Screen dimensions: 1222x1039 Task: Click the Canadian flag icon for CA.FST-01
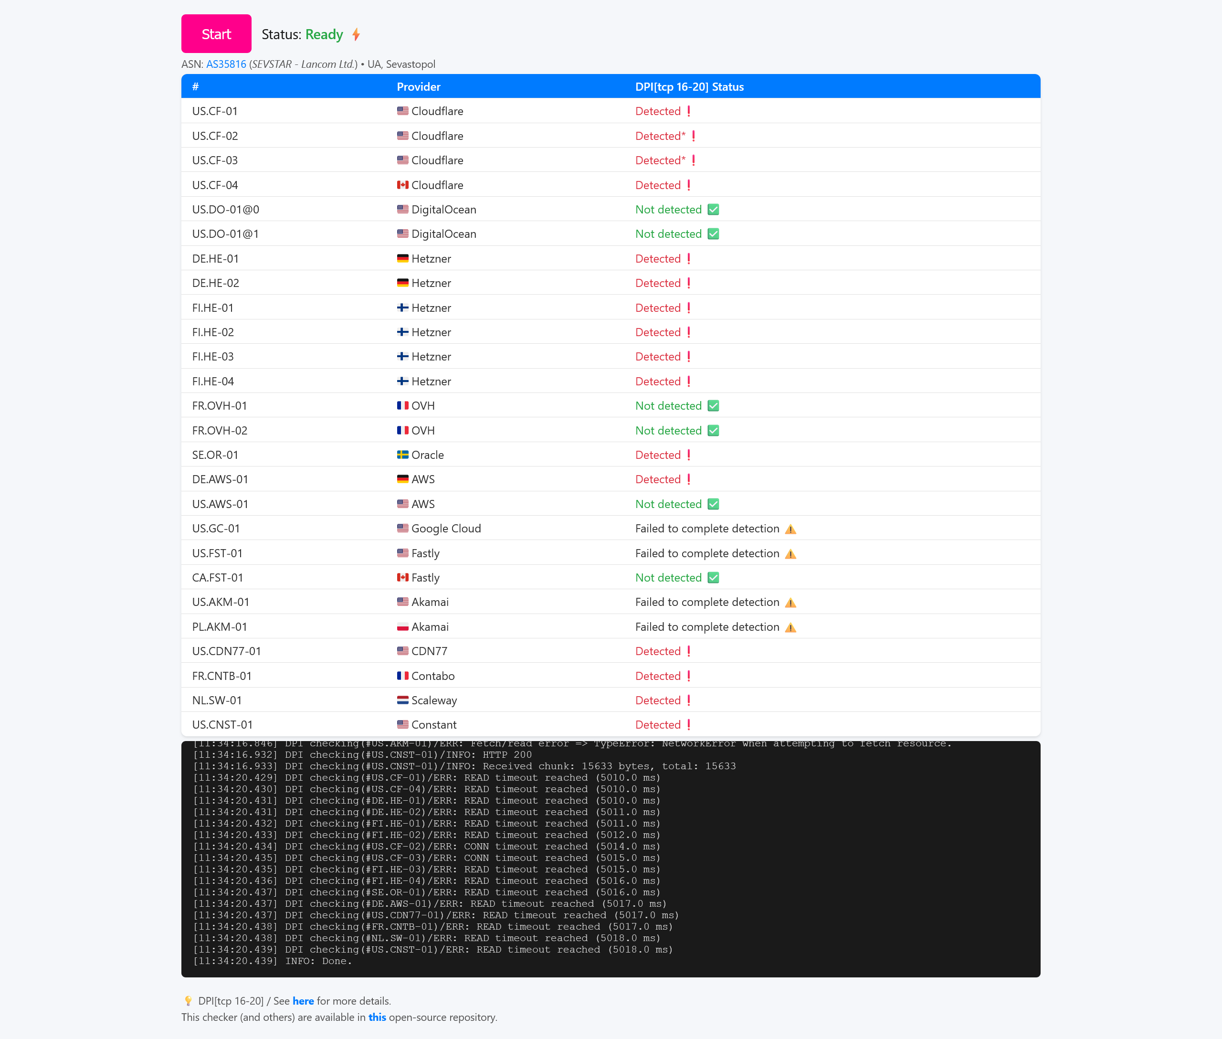pos(402,578)
